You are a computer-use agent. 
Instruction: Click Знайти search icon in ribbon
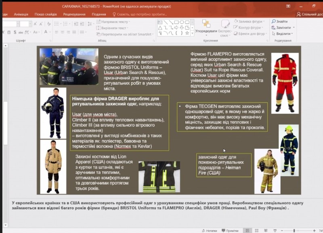279,21
